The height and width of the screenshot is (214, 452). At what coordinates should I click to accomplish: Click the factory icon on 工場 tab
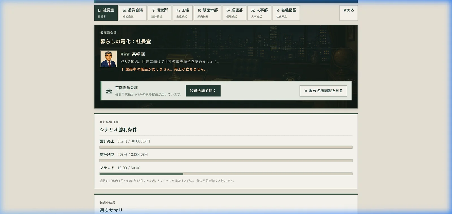pyautogui.click(x=178, y=10)
